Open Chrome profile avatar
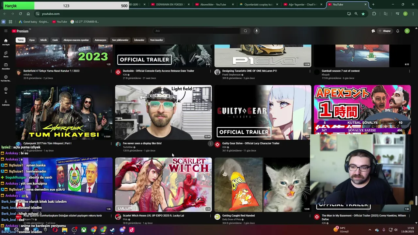 405,14
